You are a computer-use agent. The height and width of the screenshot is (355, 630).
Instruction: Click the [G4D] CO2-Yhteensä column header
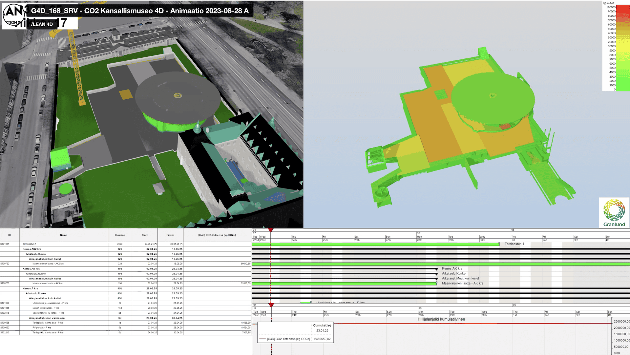click(x=217, y=235)
